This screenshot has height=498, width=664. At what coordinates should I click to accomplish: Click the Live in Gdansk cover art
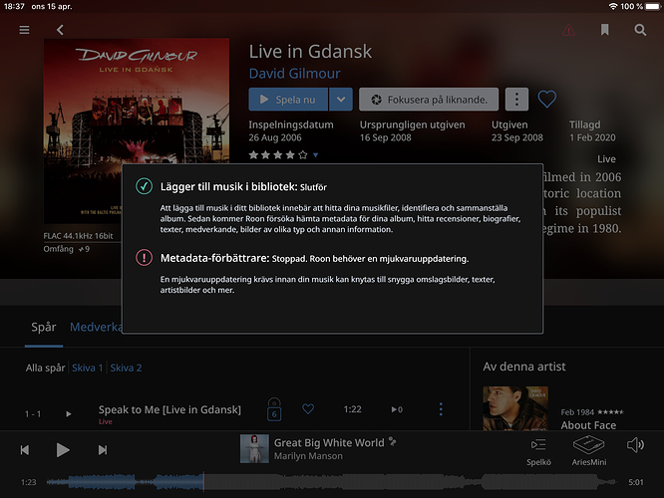tap(137, 130)
